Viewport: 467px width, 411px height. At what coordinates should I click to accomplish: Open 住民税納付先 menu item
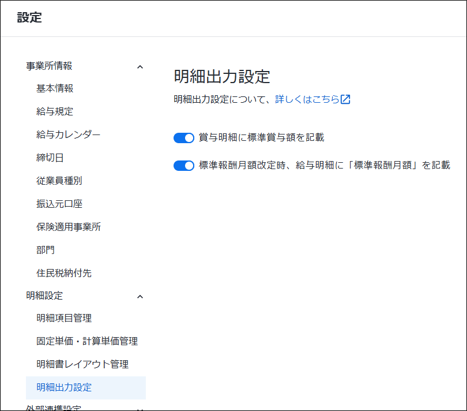point(64,273)
